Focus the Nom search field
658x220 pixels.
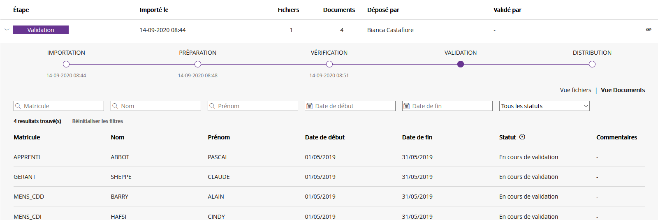click(x=156, y=106)
